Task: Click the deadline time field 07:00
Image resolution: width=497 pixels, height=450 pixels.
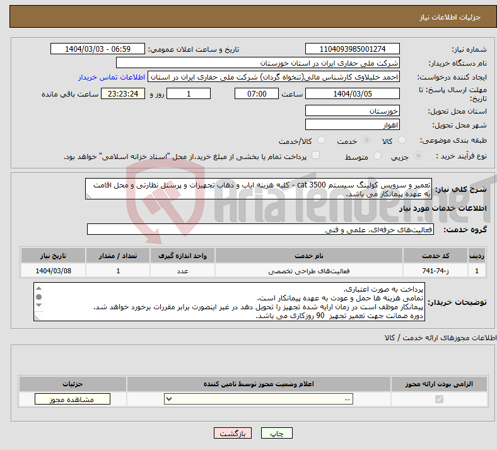Action: click(x=257, y=93)
